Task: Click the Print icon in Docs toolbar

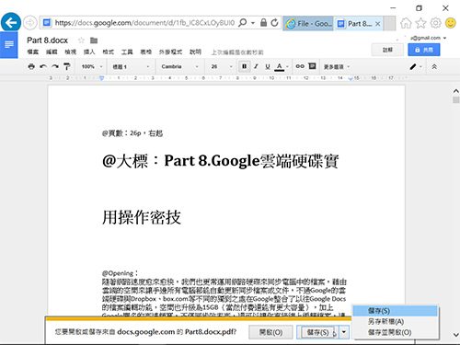Action: pyautogui.click(x=31, y=66)
